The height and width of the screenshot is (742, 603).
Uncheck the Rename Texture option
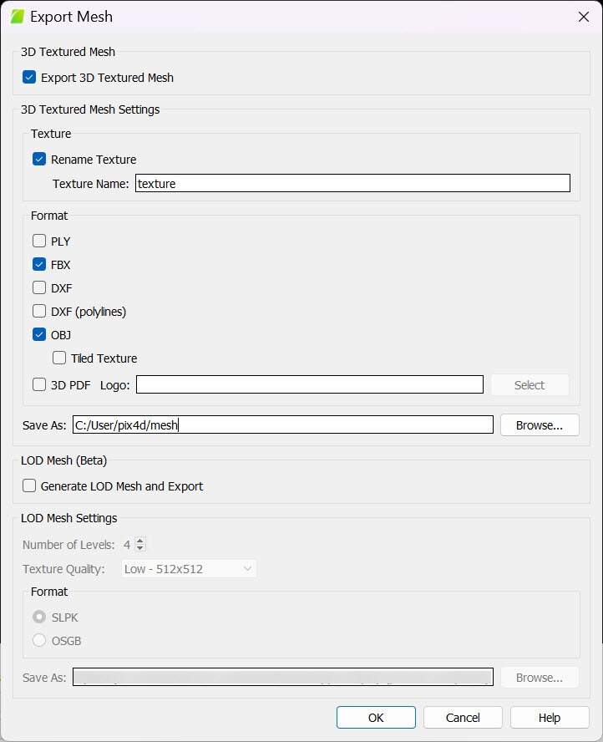pos(38,159)
